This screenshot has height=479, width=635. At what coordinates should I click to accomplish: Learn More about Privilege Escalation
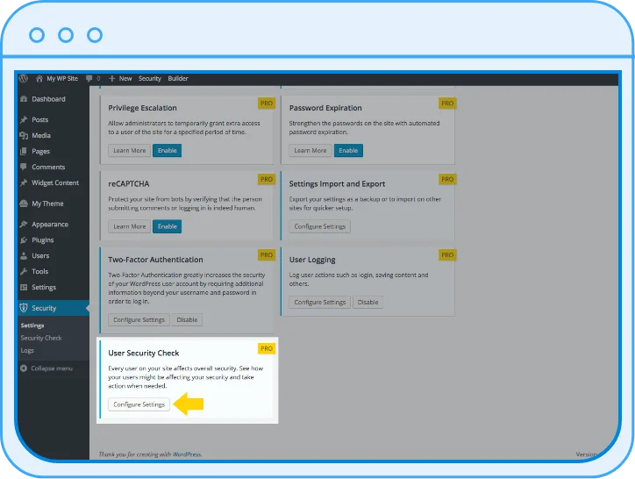[x=129, y=150]
